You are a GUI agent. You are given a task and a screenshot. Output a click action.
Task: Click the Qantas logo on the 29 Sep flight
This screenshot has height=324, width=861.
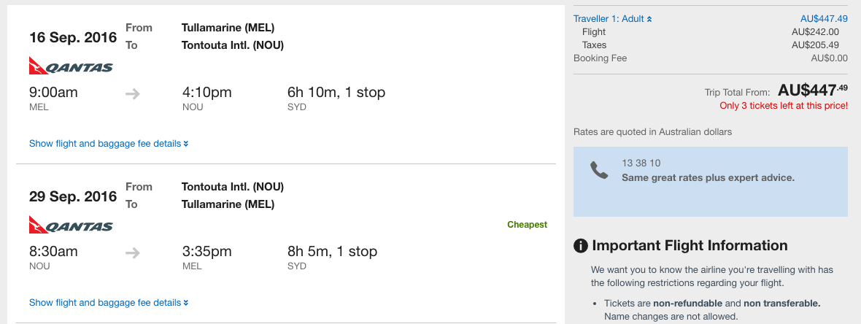pos(71,225)
